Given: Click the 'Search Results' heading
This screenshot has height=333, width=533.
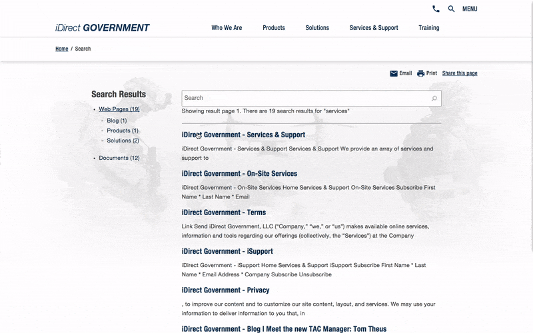Looking at the screenshot, I should point(119,94).
